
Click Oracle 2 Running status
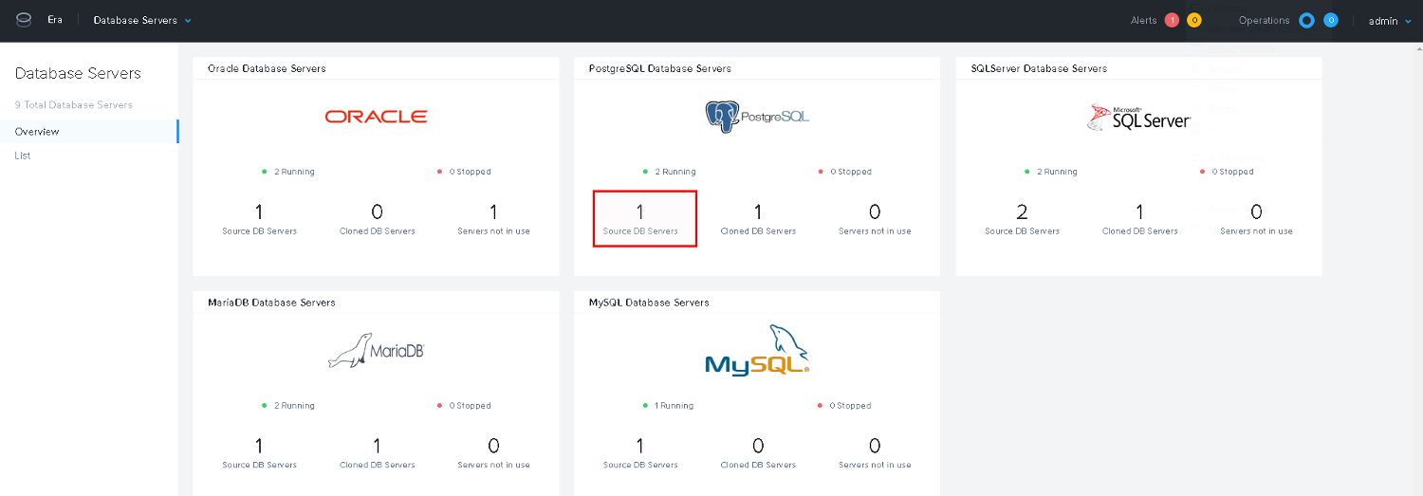click(x=288, y=172)
